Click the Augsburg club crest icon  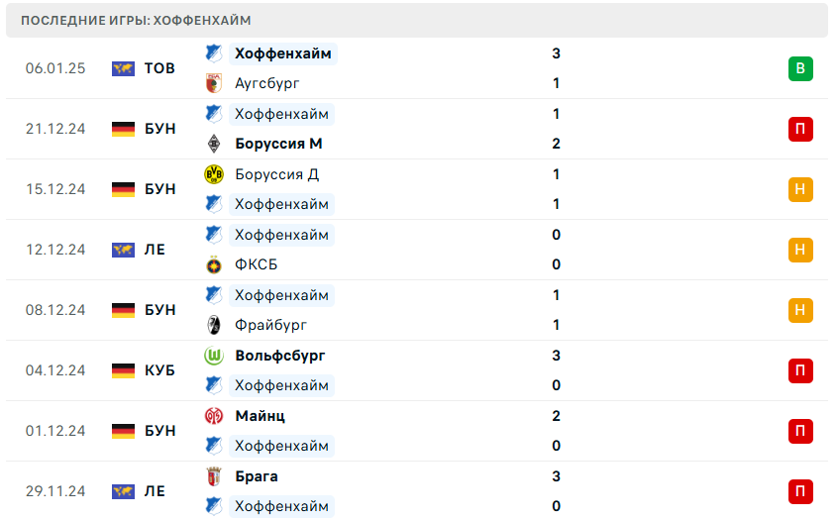[214, 83]
